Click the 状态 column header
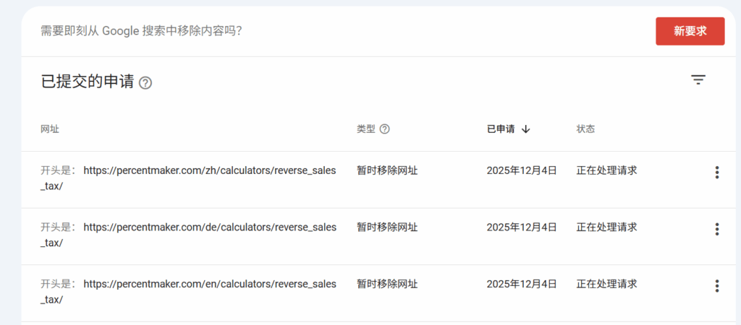The height and width of the screenshot is (325, 741). (585, 129)
